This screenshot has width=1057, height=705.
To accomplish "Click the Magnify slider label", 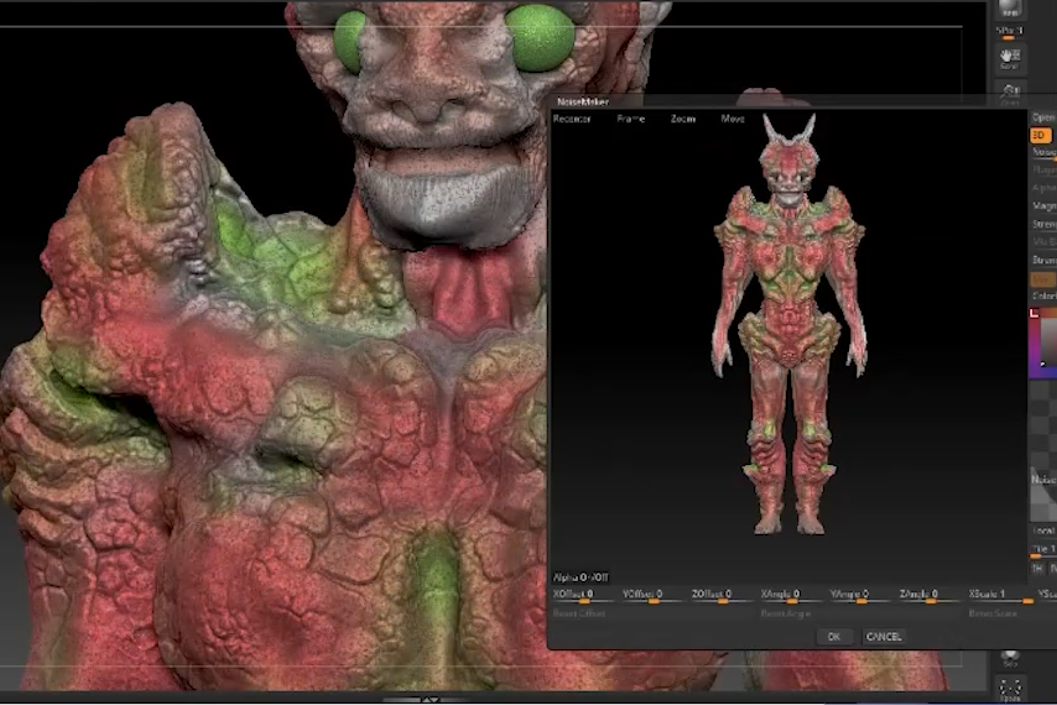I will [x=1044, y=206].
